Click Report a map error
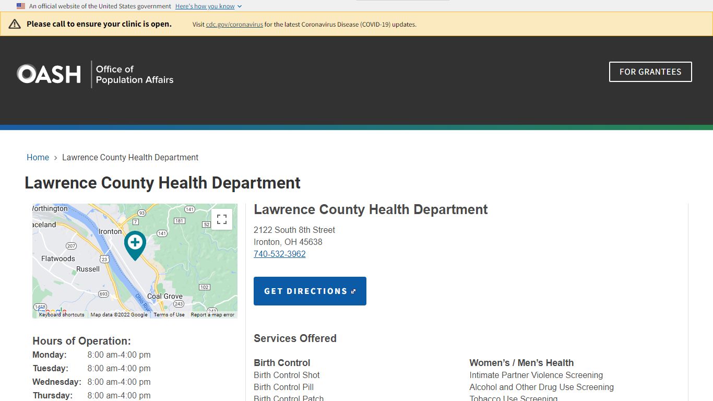The image size is (713, 401). 212,314
